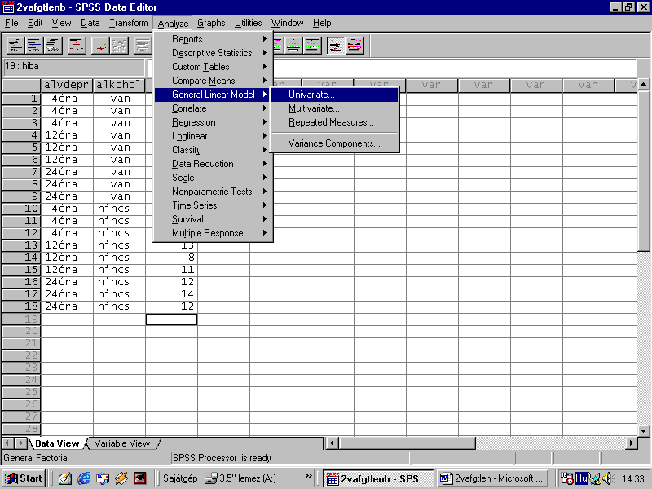Click toolbar icon left of Value Labels
Screen dimensions: 652x489
point(313,46)
